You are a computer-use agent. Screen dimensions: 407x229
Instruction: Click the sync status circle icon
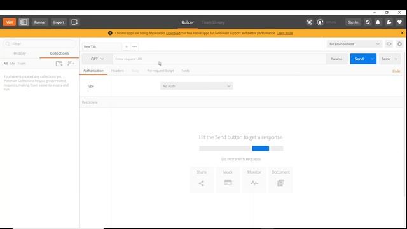[320, 22]
